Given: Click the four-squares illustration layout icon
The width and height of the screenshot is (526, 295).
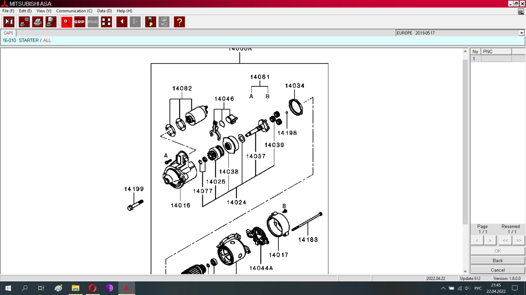Looking at the screenshot, I should coord(106,22).
